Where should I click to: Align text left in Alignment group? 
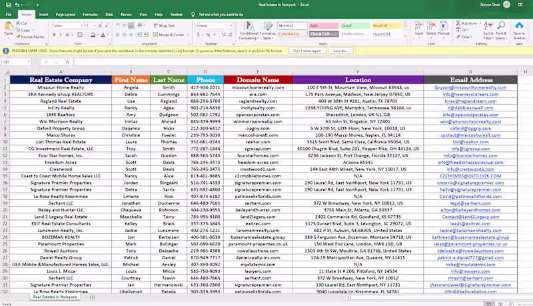pos(118,35)
